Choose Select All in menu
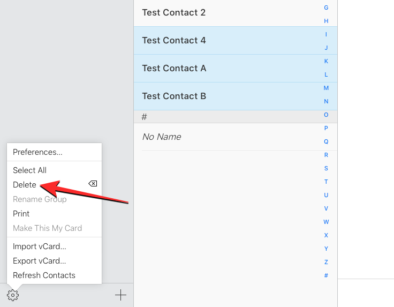 29,170
